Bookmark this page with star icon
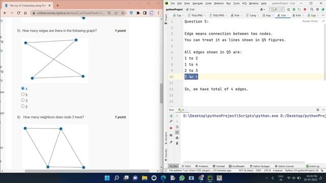Screen dimensions: 326x183 [123, 13]
